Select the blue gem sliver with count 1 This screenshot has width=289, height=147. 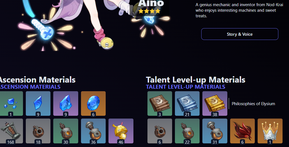11,103
